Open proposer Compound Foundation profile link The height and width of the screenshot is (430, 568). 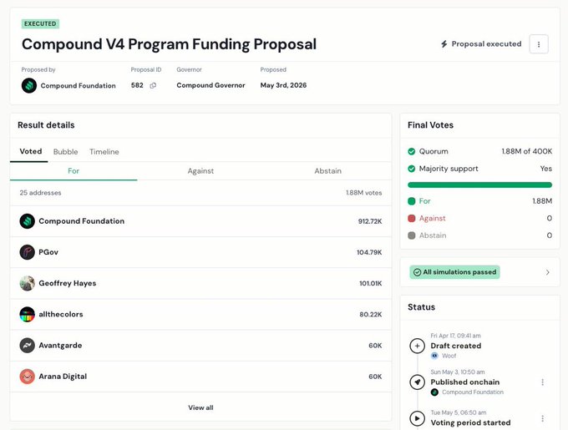(x=79, y=86)
